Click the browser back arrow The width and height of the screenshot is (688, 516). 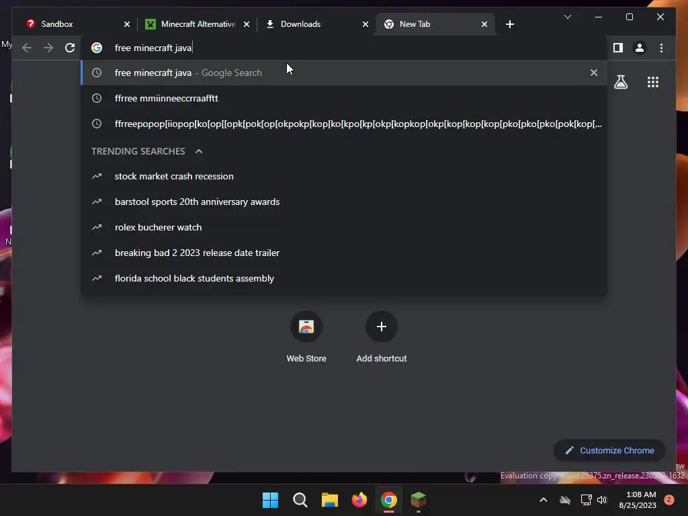tap(27, 48)
